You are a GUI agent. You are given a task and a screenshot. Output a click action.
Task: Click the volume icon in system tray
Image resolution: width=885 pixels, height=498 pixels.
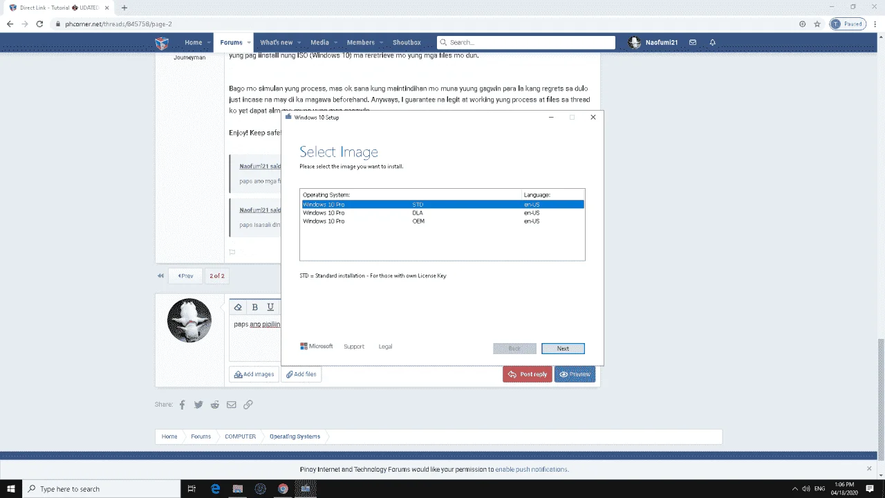point(806,489)
